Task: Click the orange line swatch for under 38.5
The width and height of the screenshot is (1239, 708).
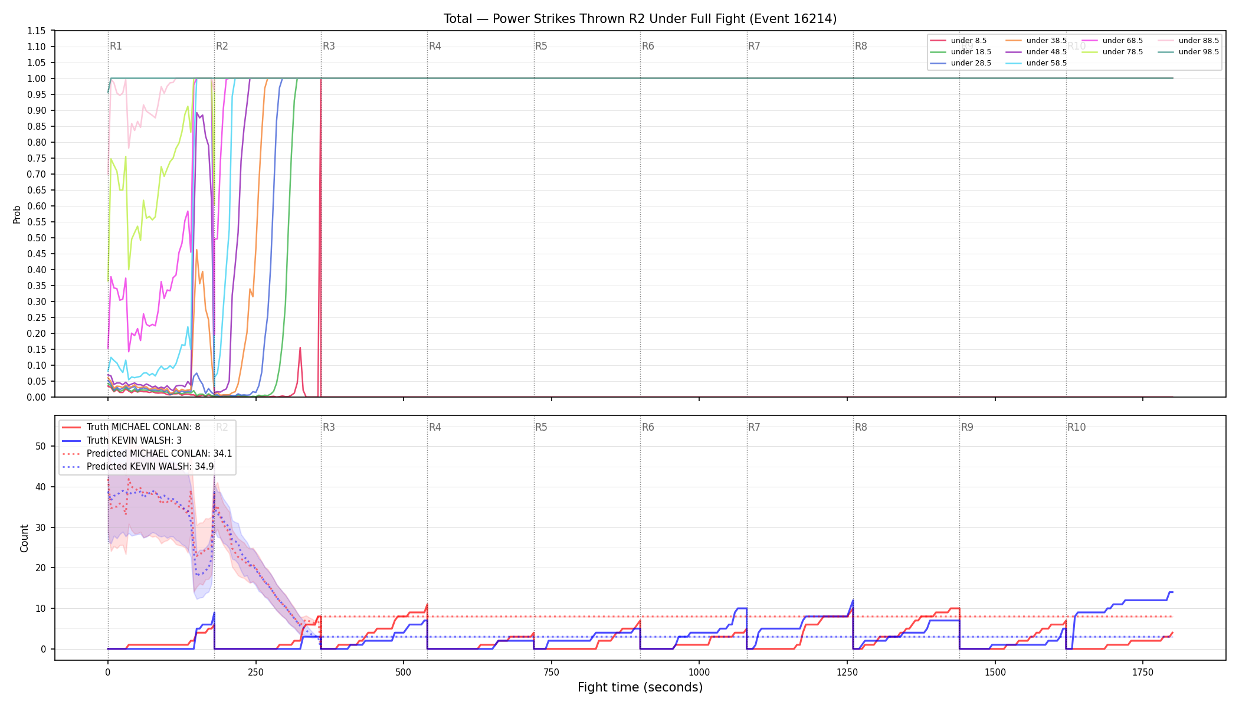Action: tap(1014, 41)
